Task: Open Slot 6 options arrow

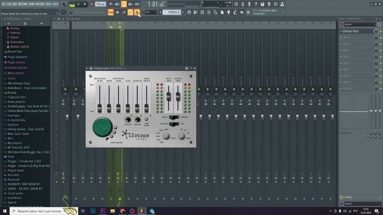Action: point(341,63)
